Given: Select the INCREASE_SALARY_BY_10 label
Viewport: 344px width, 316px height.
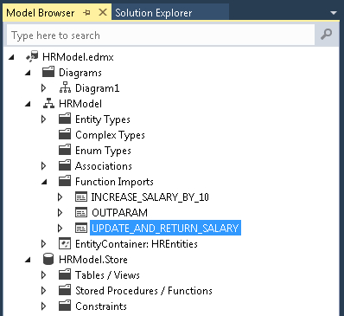Looking at the screenshot, I should (150, 197).
